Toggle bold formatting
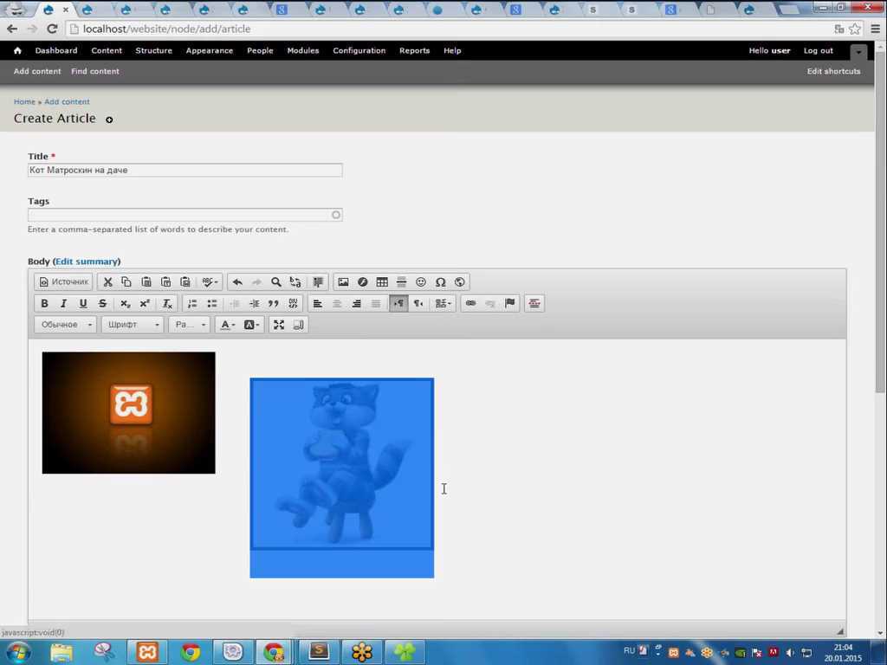887x665 pixels. [x=44, y=303]
